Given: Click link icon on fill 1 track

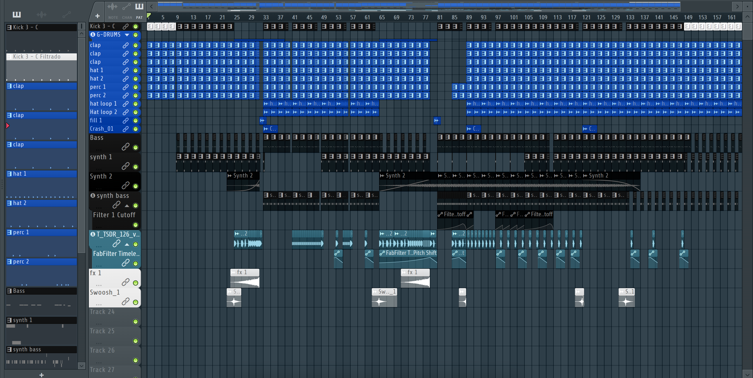Looking at the screenshot, I should 125,121.
